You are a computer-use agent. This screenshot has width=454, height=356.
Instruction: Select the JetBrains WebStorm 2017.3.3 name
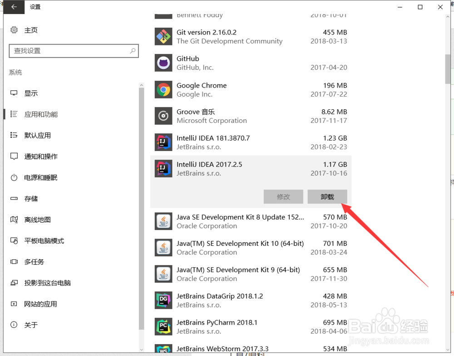[x=222, y=348]
